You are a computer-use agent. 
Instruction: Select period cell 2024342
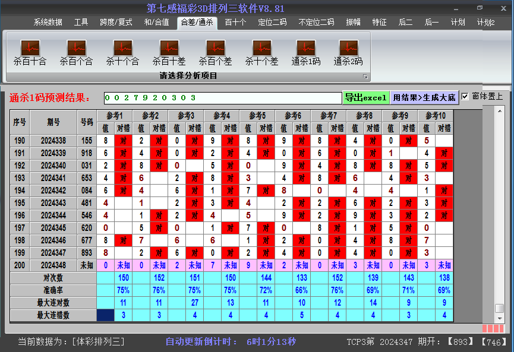(x=53, y=191)
